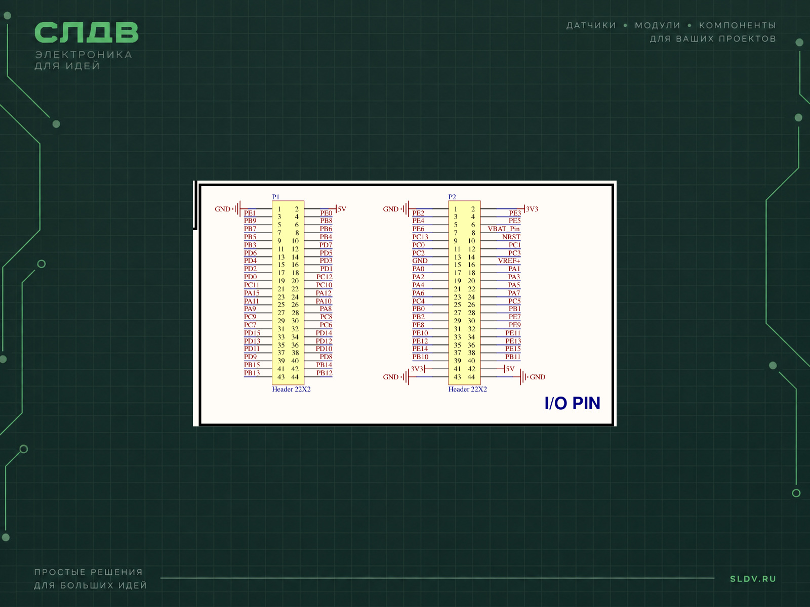
Task: Click the VBAT_Pin net label
Action: coord(504,229)
